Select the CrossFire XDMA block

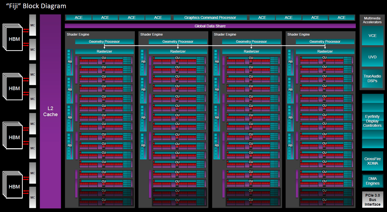tap(372, 161)
